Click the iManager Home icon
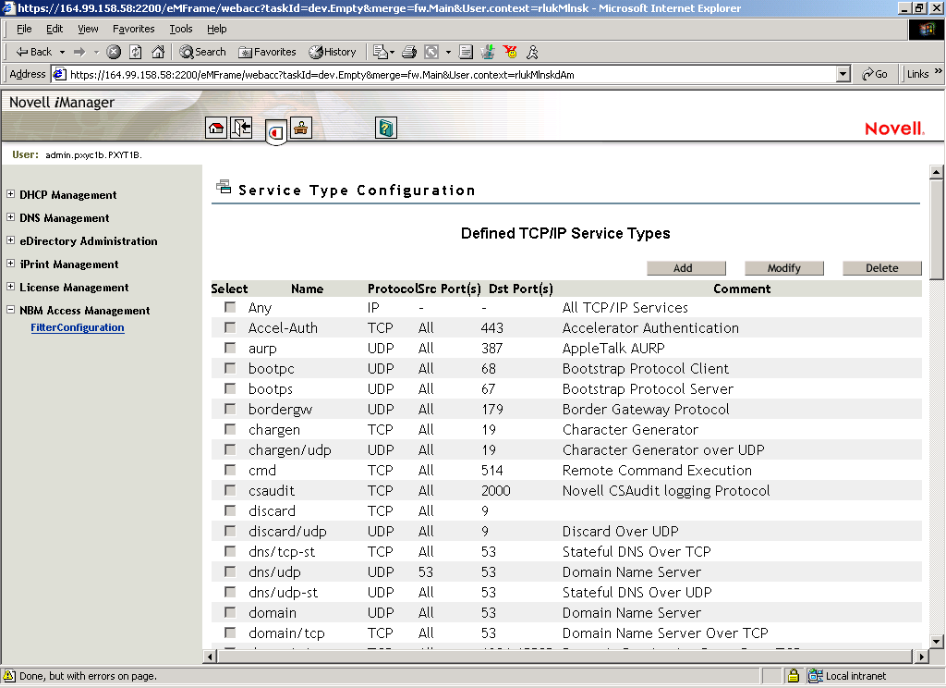This screenshot has height=688, width=946. click(x=216, y=129)
